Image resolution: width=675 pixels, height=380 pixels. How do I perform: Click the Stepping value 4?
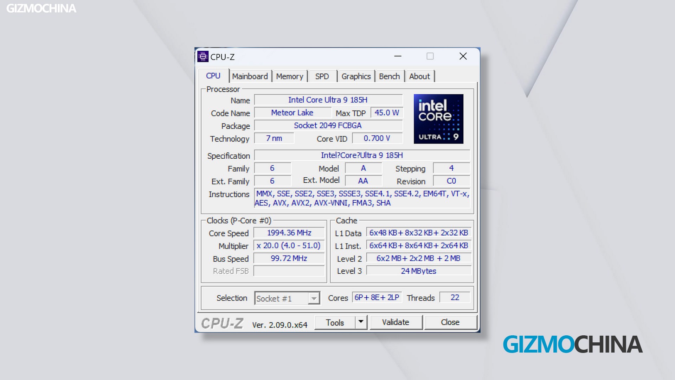(451, 168)
